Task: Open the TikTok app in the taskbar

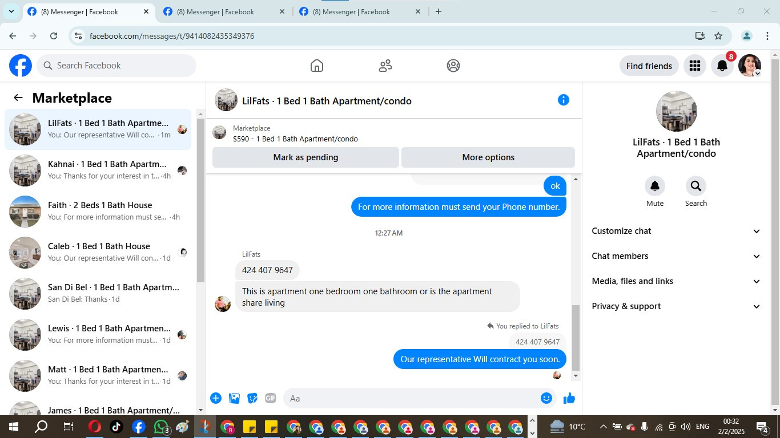Action: pos(116,427)
